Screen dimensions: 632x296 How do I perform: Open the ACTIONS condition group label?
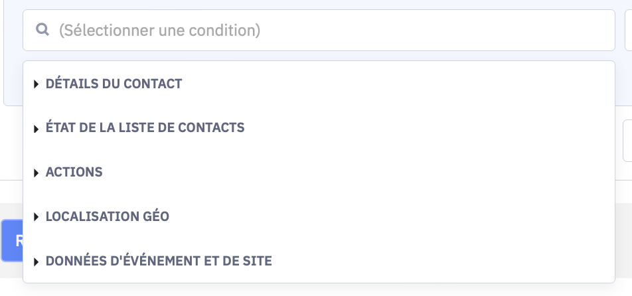pyautogui.click(x=74, y=172)
